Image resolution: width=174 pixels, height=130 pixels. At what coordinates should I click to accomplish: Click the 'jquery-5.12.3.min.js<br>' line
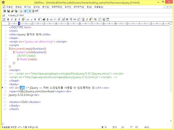(24, 95)
